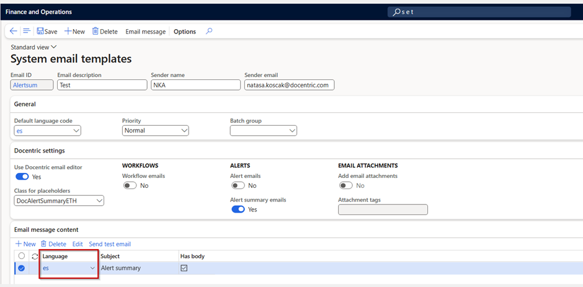Collapse the General section header
Image resolution: width=583 pixels, height=287 pixels.
[x=25, y=104]
